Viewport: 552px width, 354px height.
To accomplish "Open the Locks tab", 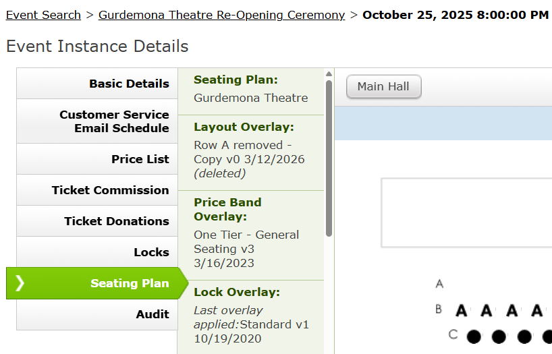I will pos(97,252).
